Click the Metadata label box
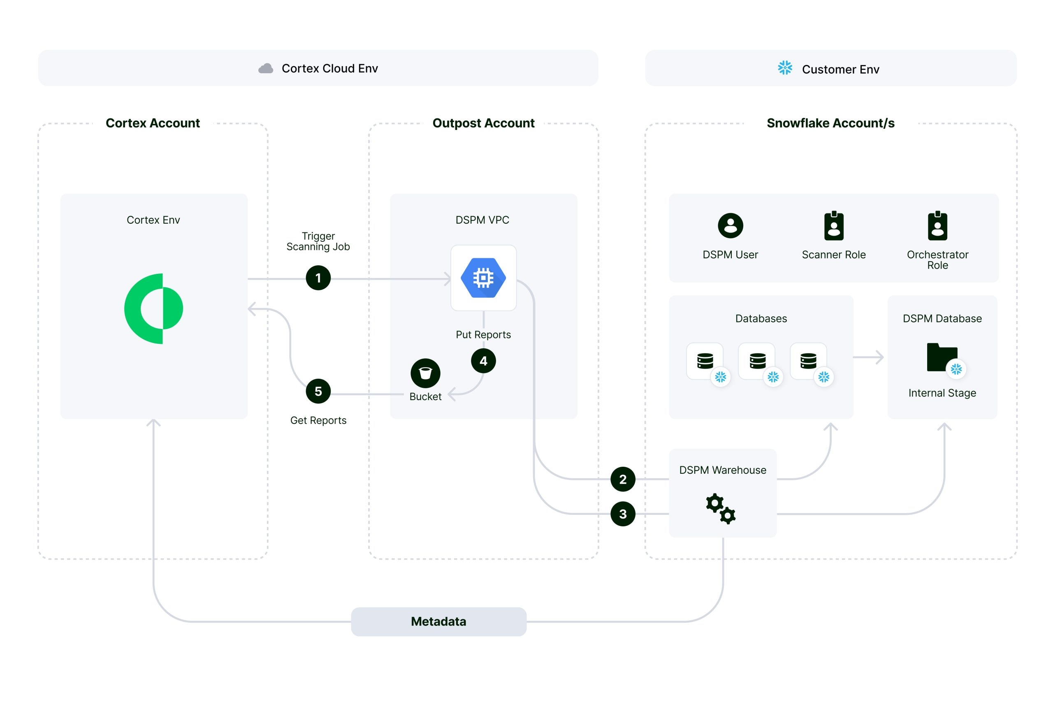Screen dimensions: 1053x704 point(438,621)
